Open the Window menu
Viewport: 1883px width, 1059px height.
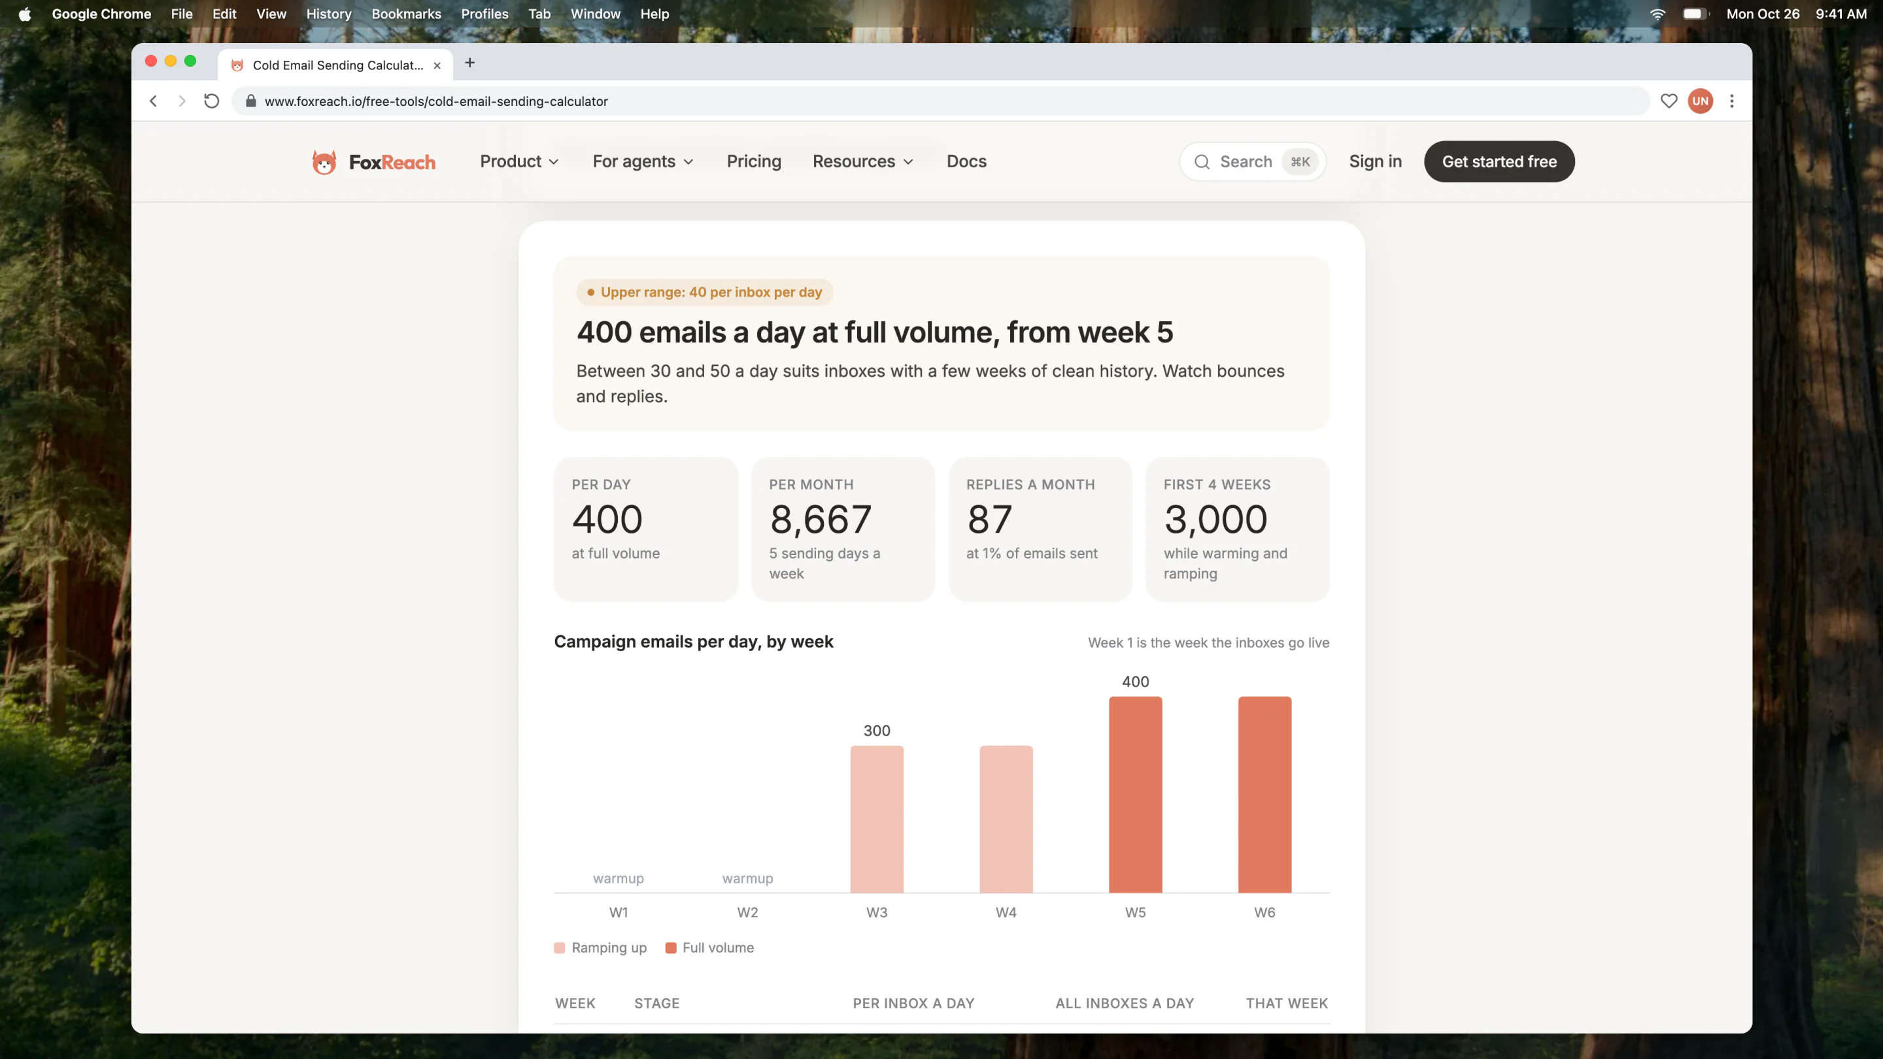coord(595,14)
